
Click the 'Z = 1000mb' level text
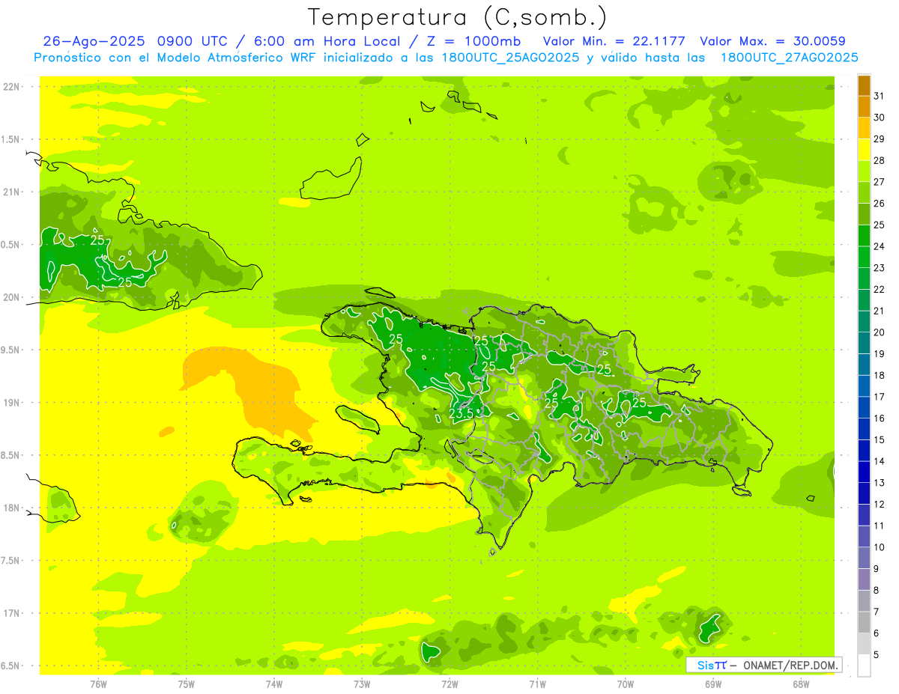tap(473, 41)
